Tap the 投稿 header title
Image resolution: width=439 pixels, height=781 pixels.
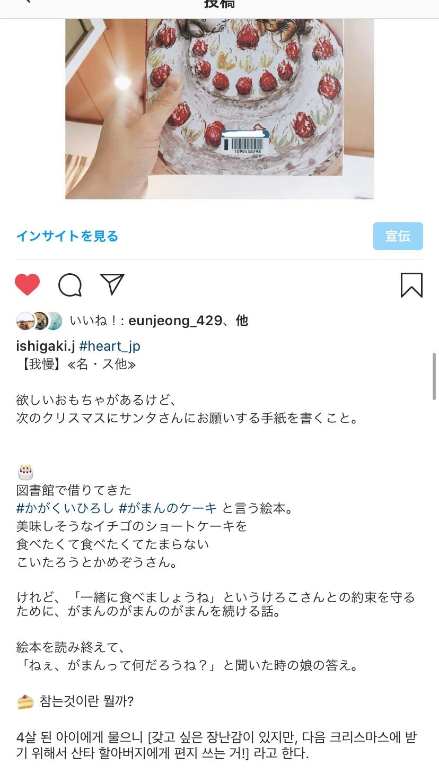coord(219,4)
